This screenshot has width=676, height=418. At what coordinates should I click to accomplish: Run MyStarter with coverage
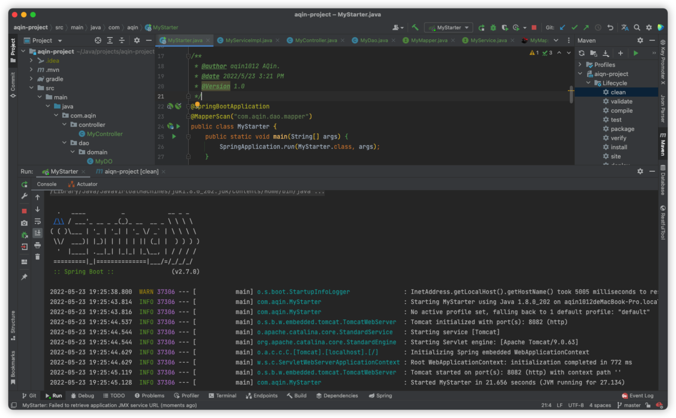click(505, 28)
